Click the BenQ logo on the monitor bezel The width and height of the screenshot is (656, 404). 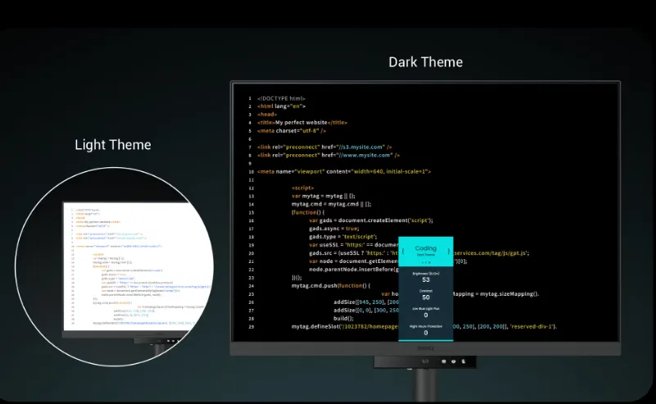(425, 348)
